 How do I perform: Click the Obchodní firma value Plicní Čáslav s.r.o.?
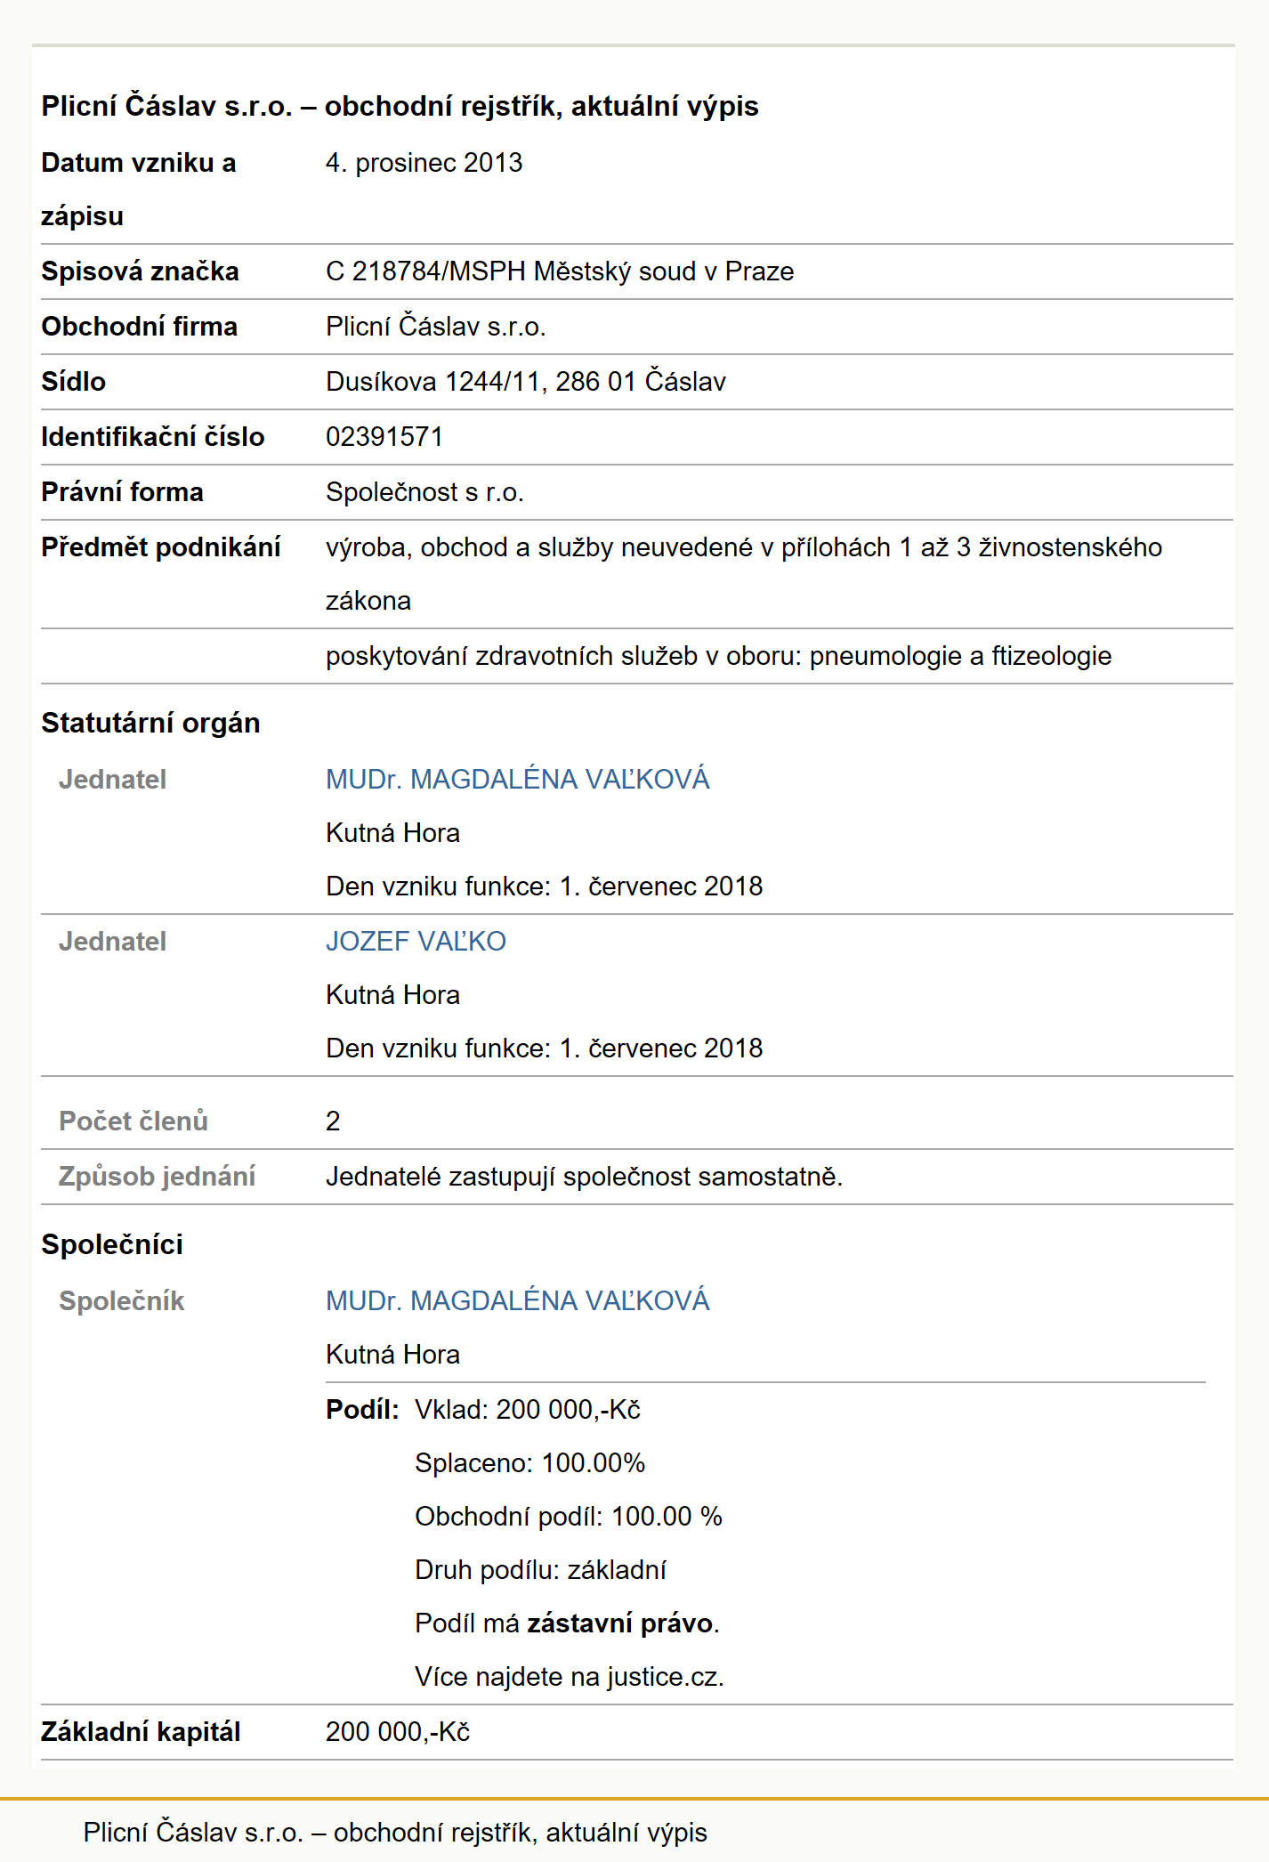(x=436, y=327)
